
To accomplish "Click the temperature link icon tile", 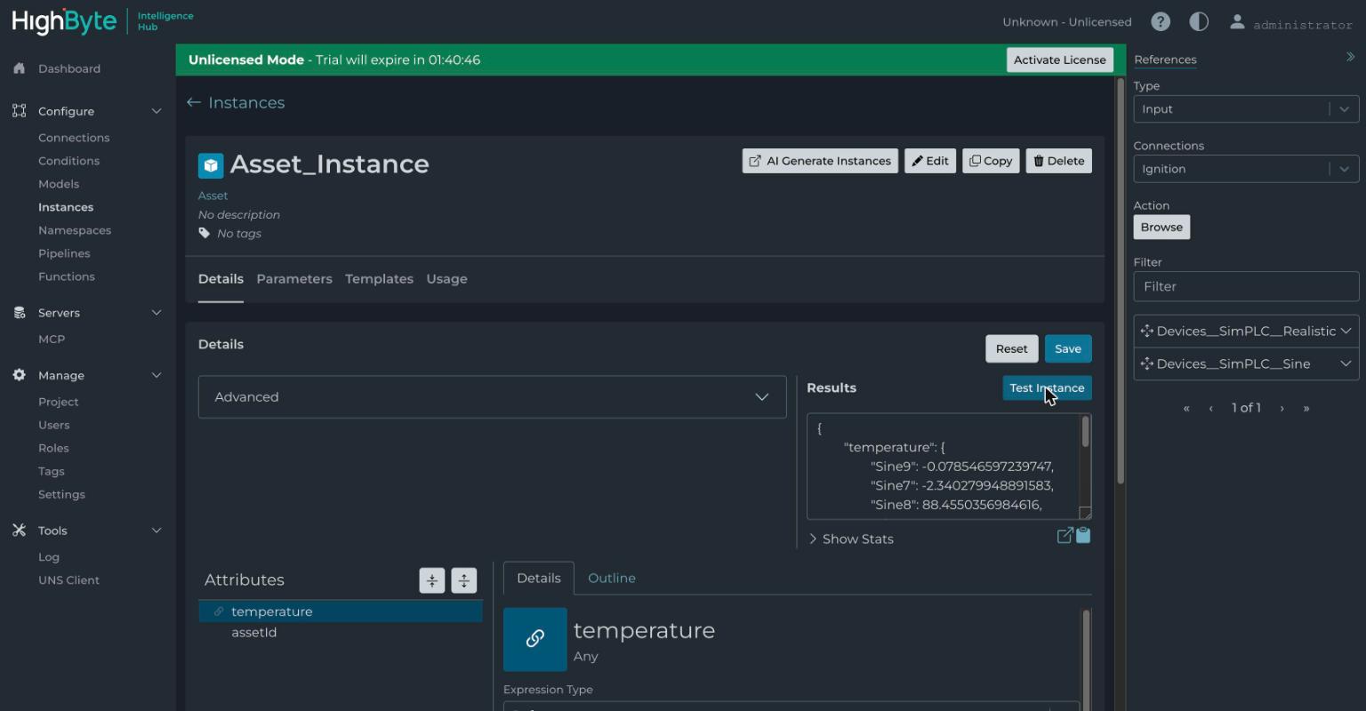I will pos(535,639).
